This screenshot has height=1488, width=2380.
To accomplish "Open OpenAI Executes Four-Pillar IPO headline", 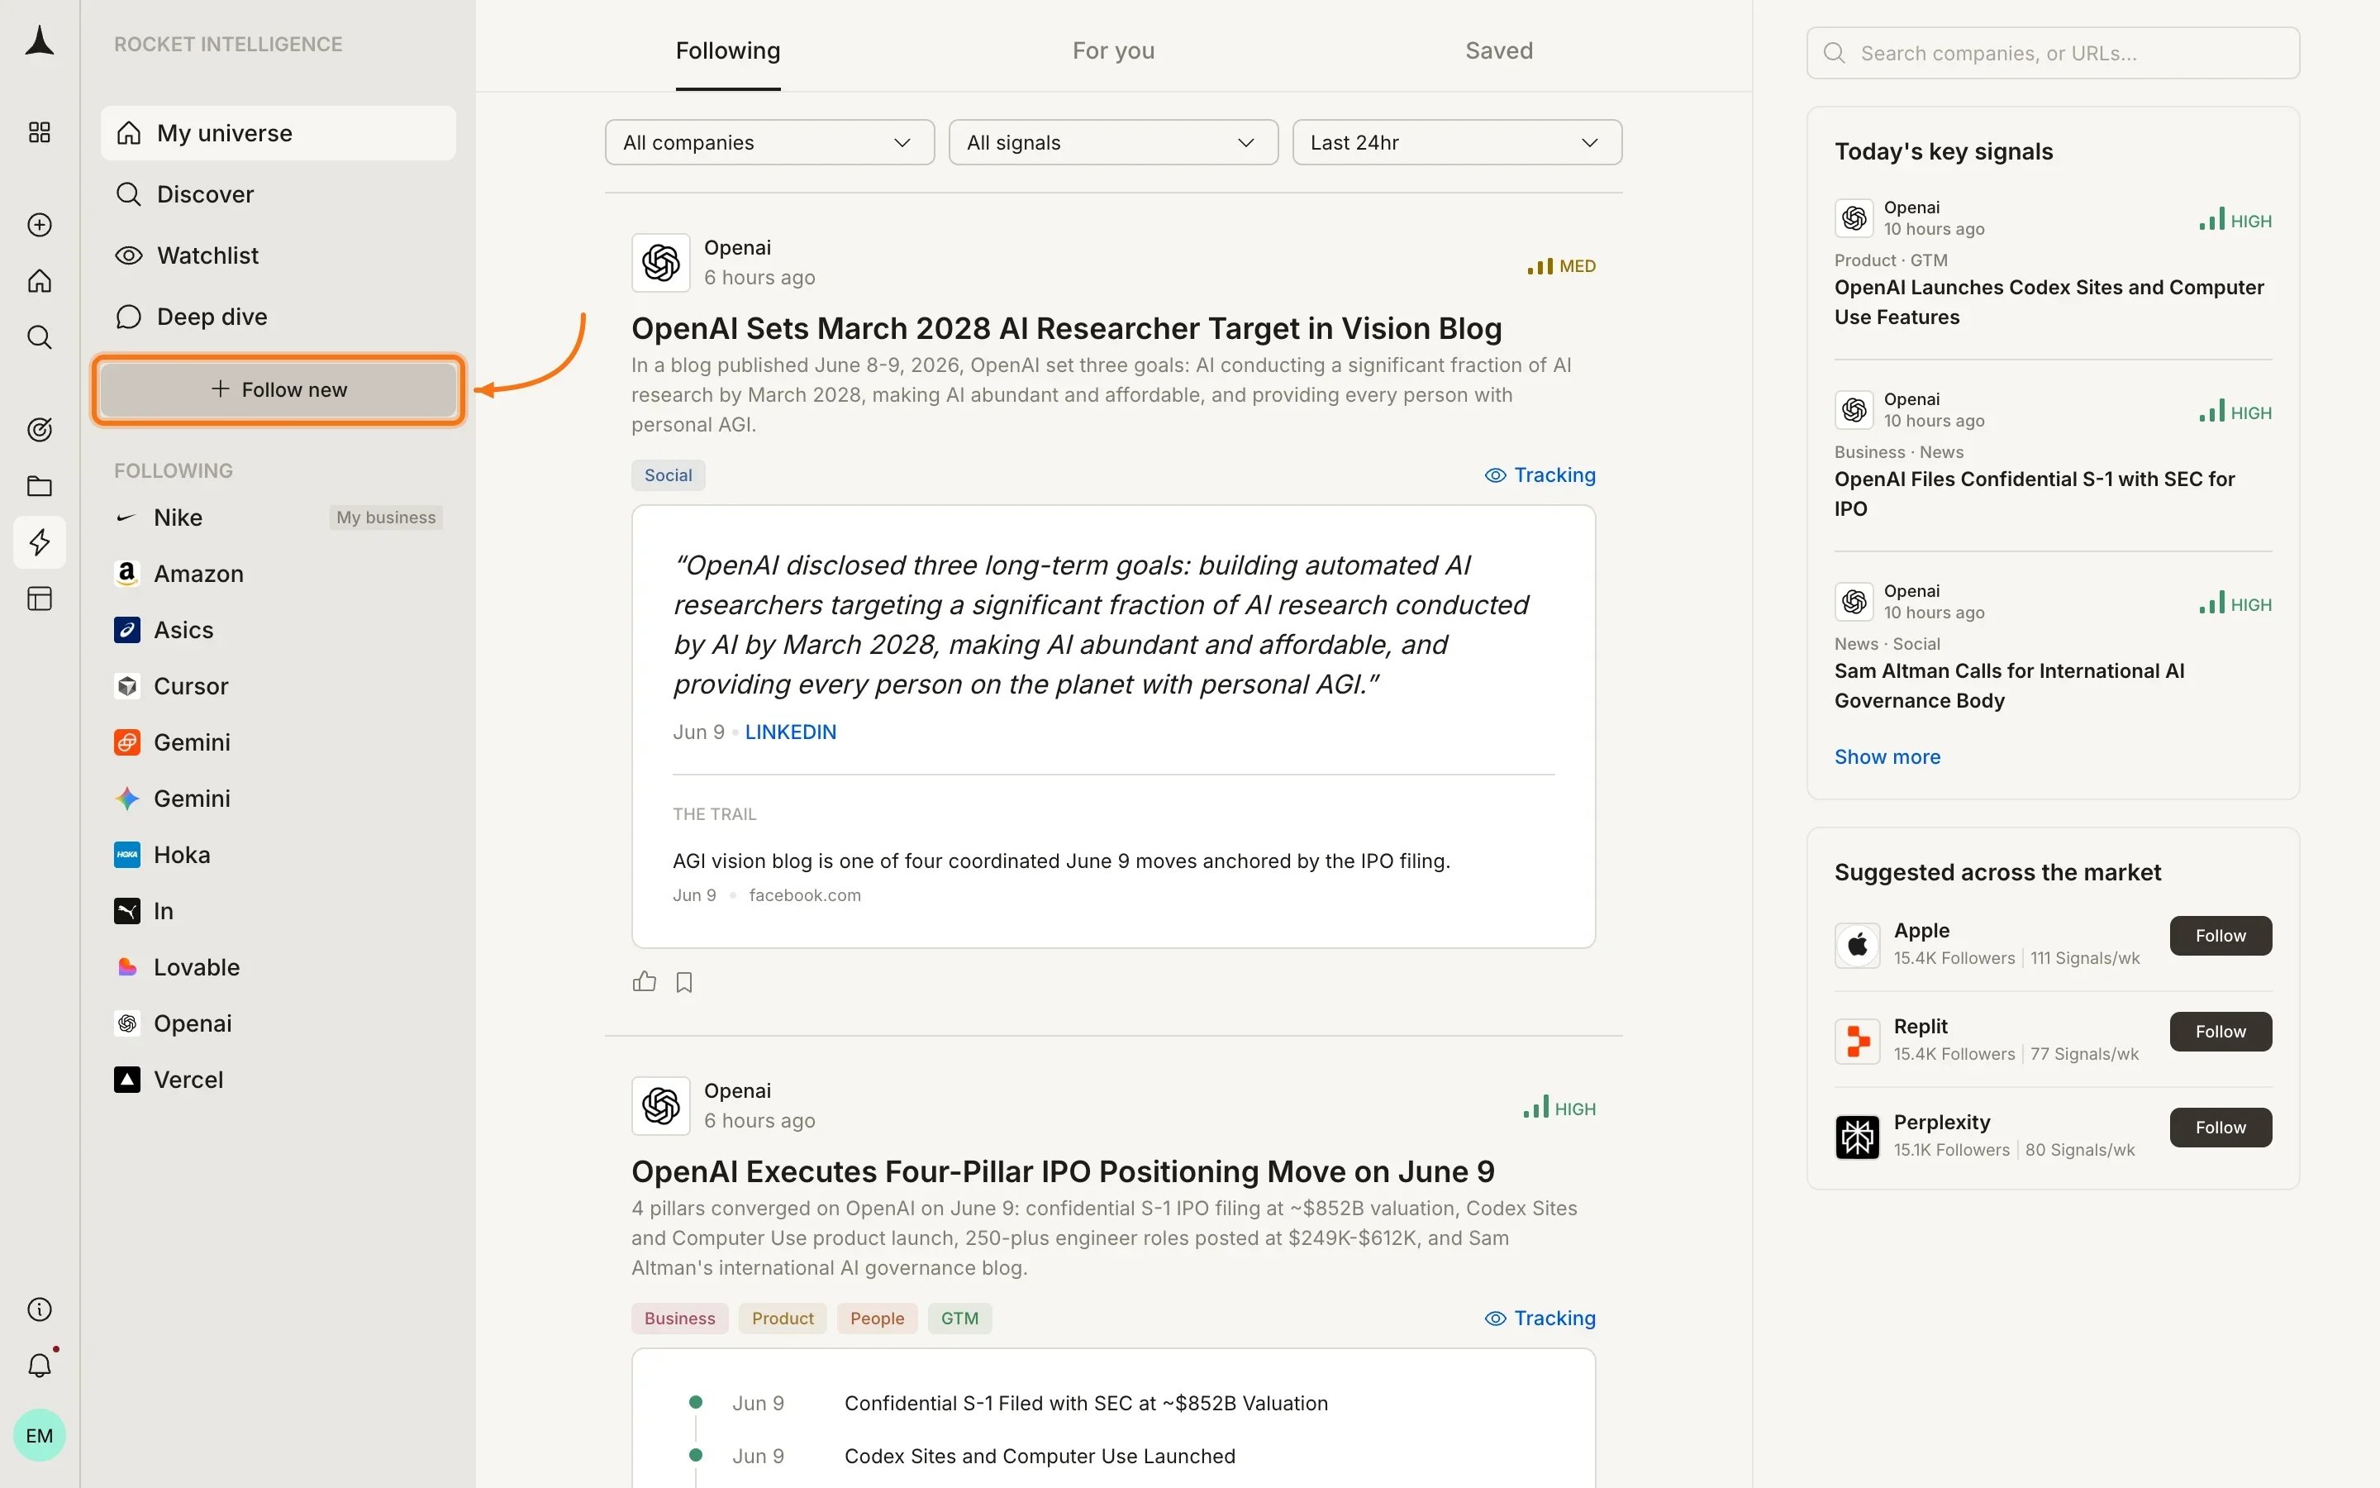I will tap(1062, 1172).
